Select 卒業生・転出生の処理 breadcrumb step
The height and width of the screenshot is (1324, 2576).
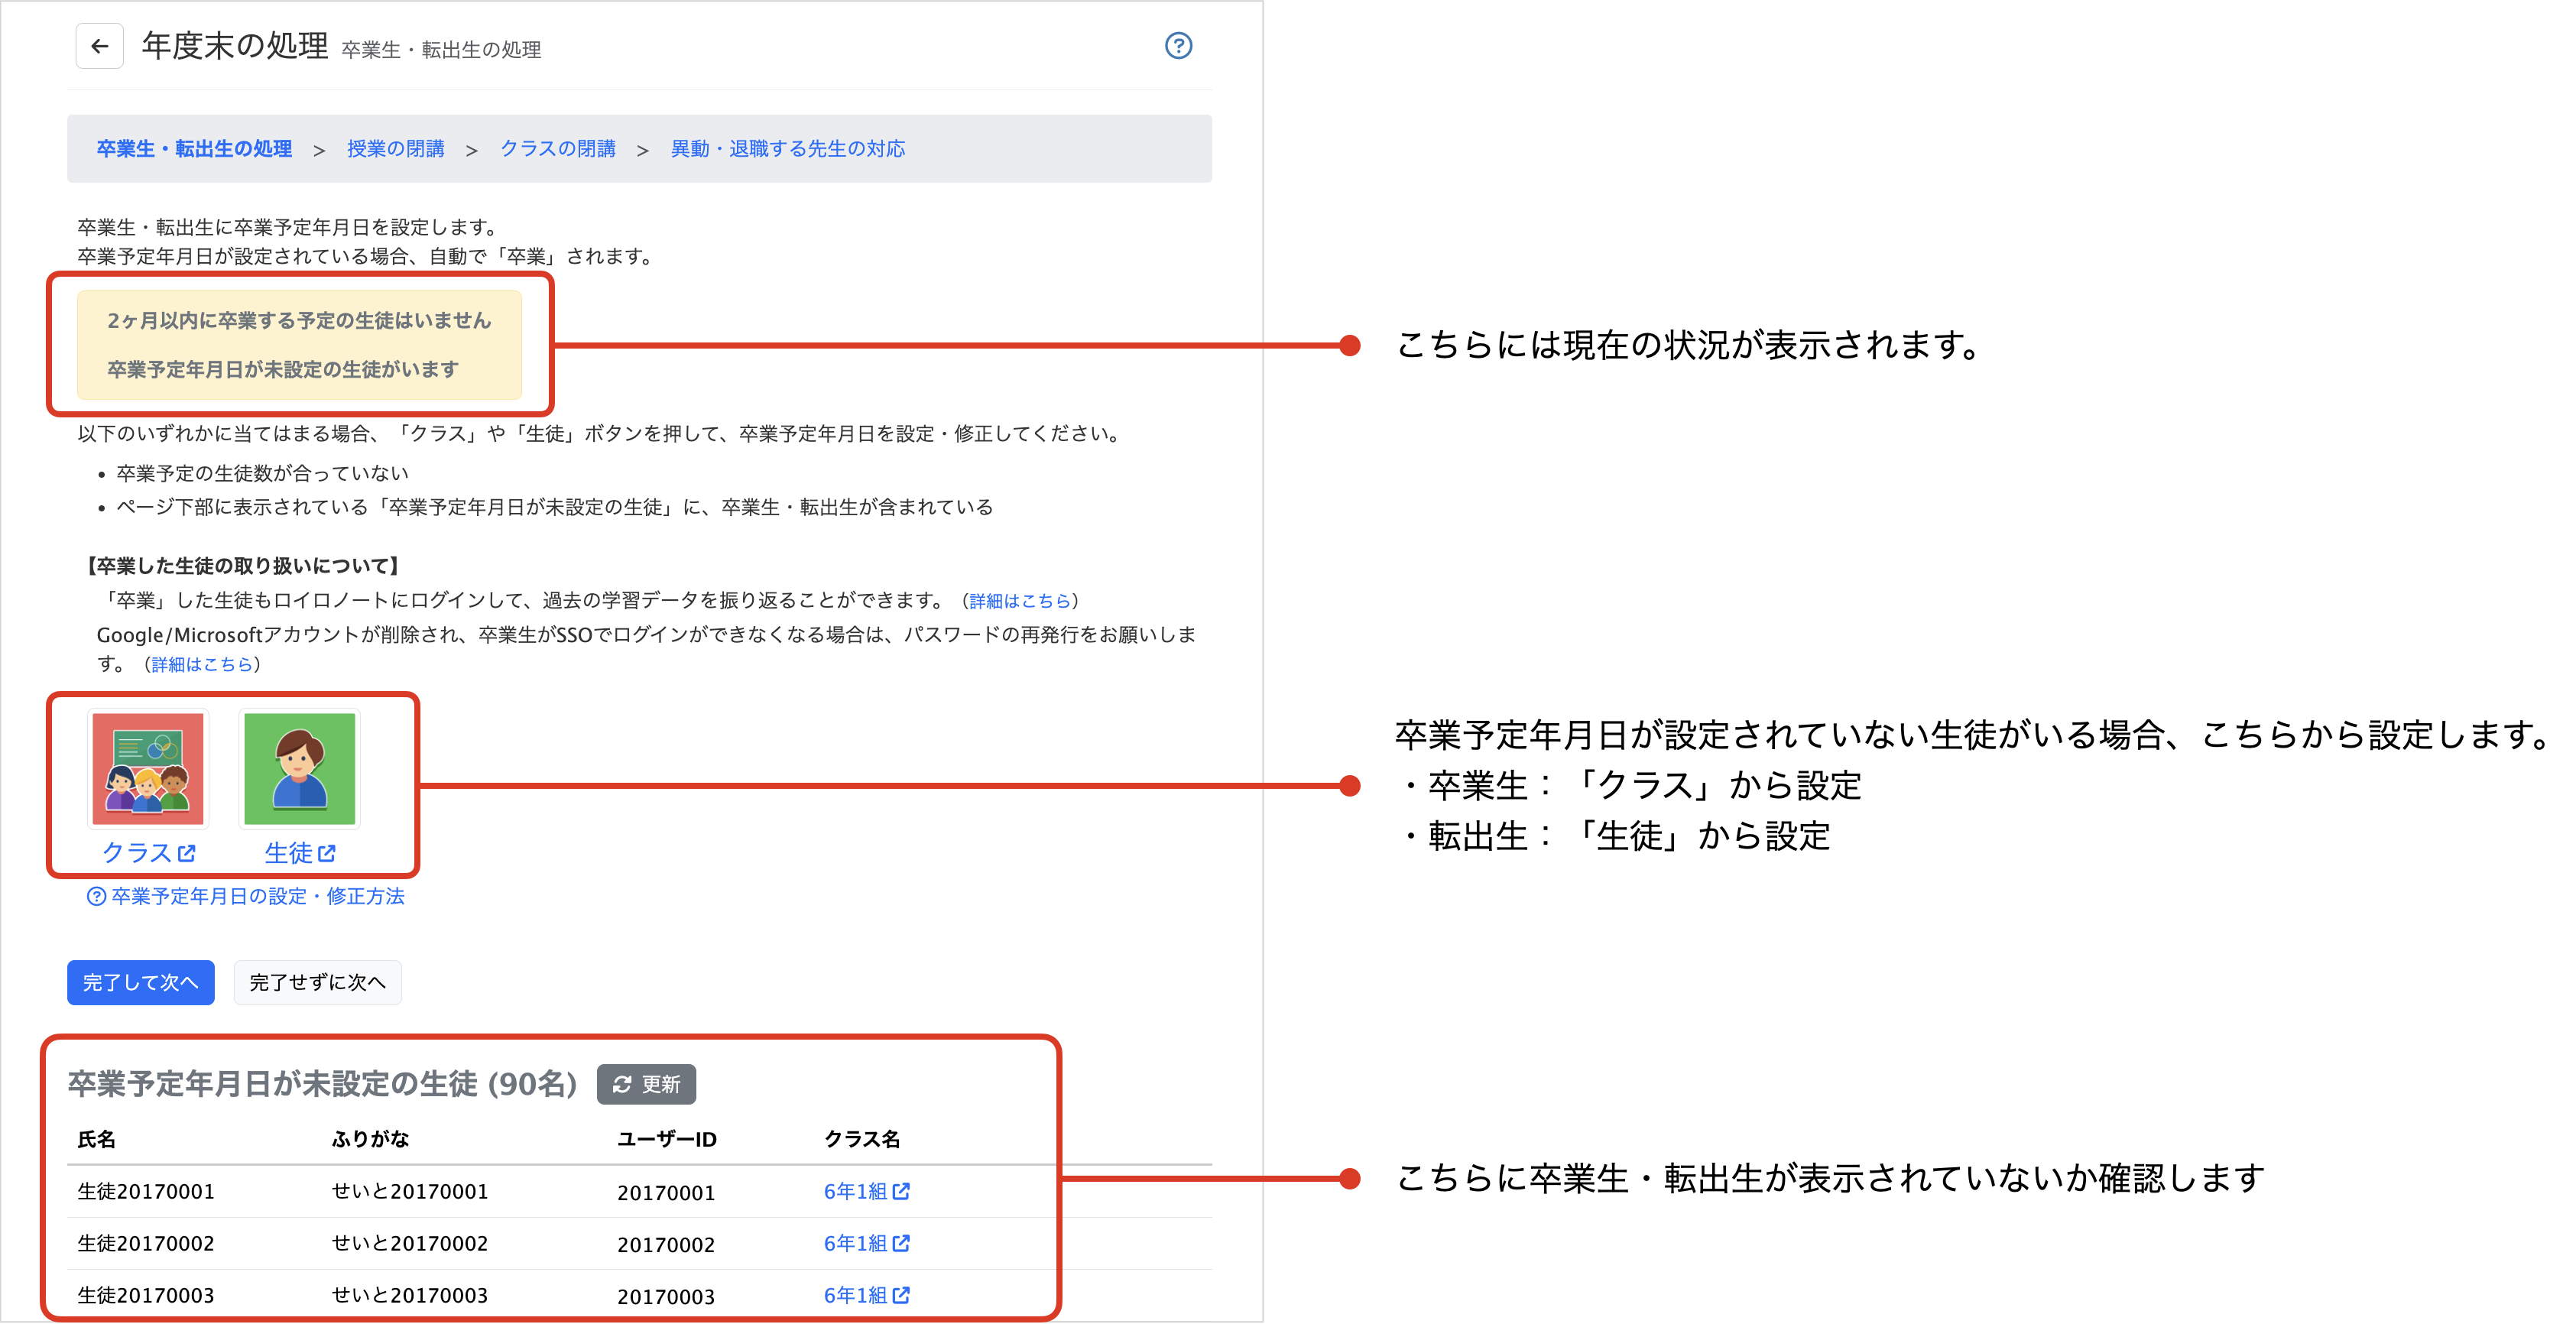194,149
